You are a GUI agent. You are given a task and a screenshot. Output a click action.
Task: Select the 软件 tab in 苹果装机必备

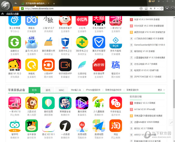34,90
